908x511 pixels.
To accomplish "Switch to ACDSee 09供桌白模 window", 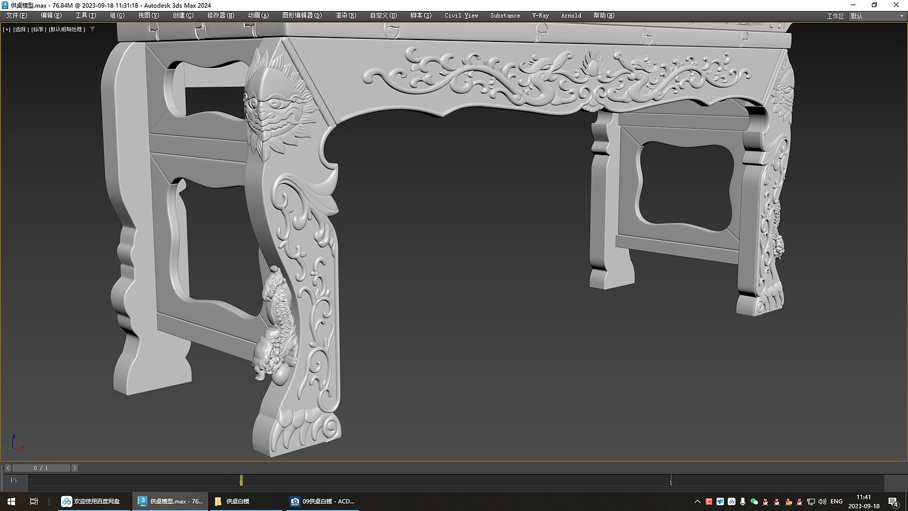I will click(x=323, y=501).
